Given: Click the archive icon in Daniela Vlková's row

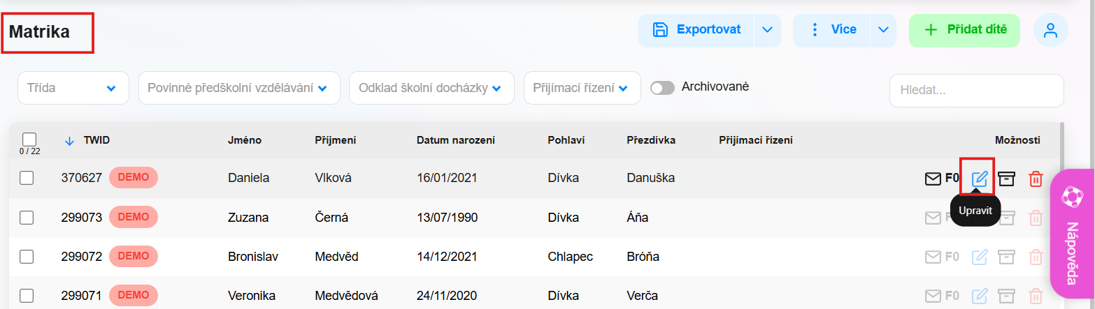Looking at the screenshot, I should click(1006, 179).
